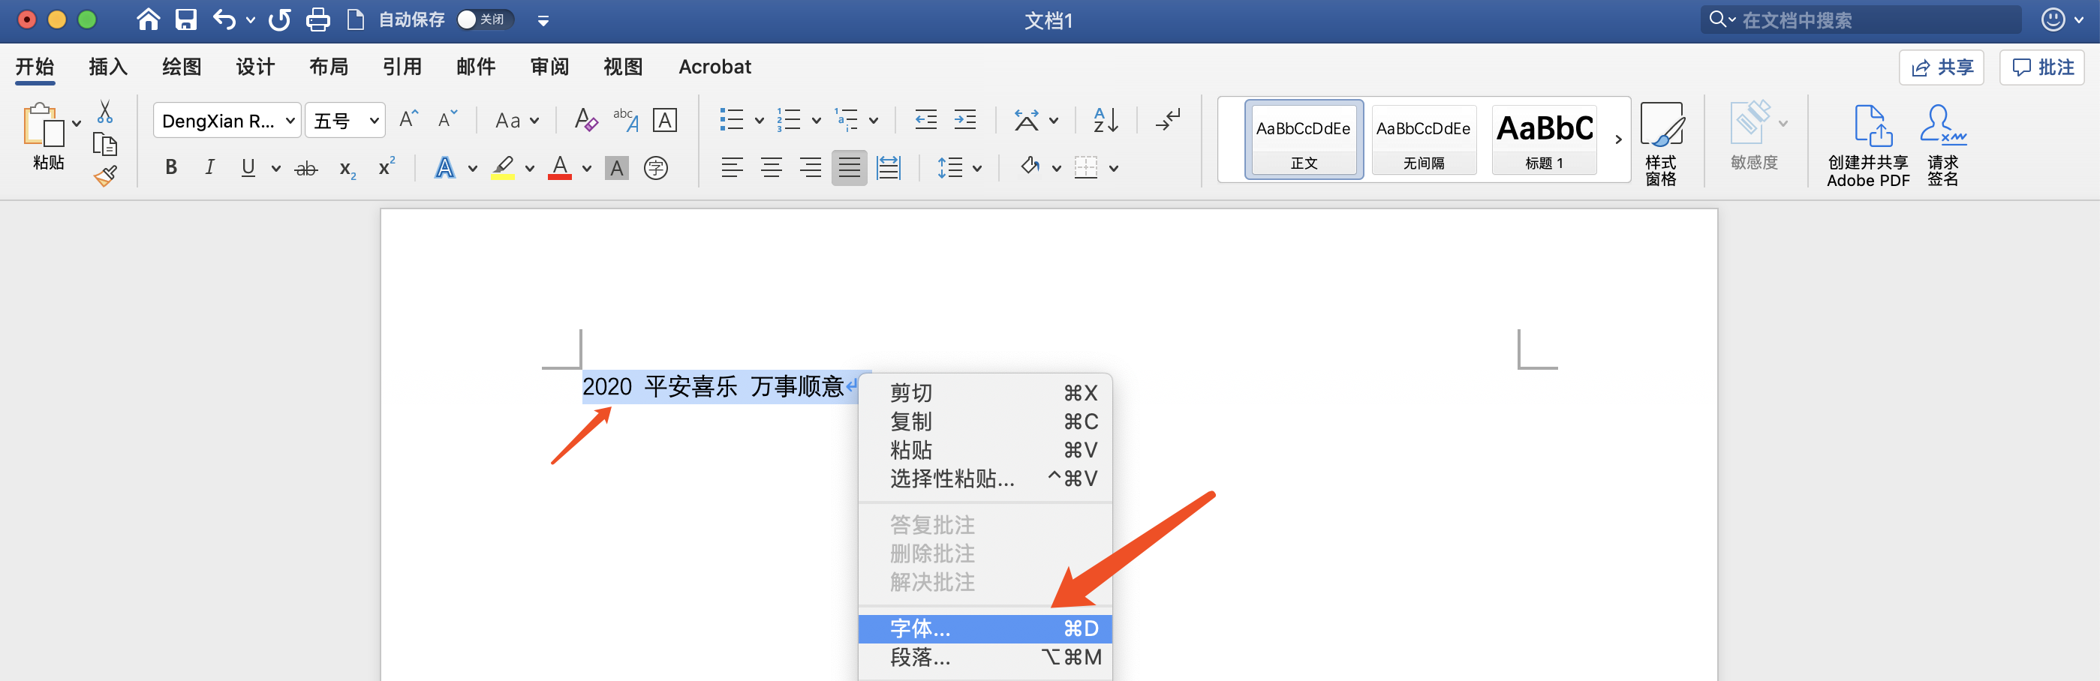Apply the red font color swatch
Image resolution: width=2100 pixels, height=681 pixels.
tap(559, 168)
